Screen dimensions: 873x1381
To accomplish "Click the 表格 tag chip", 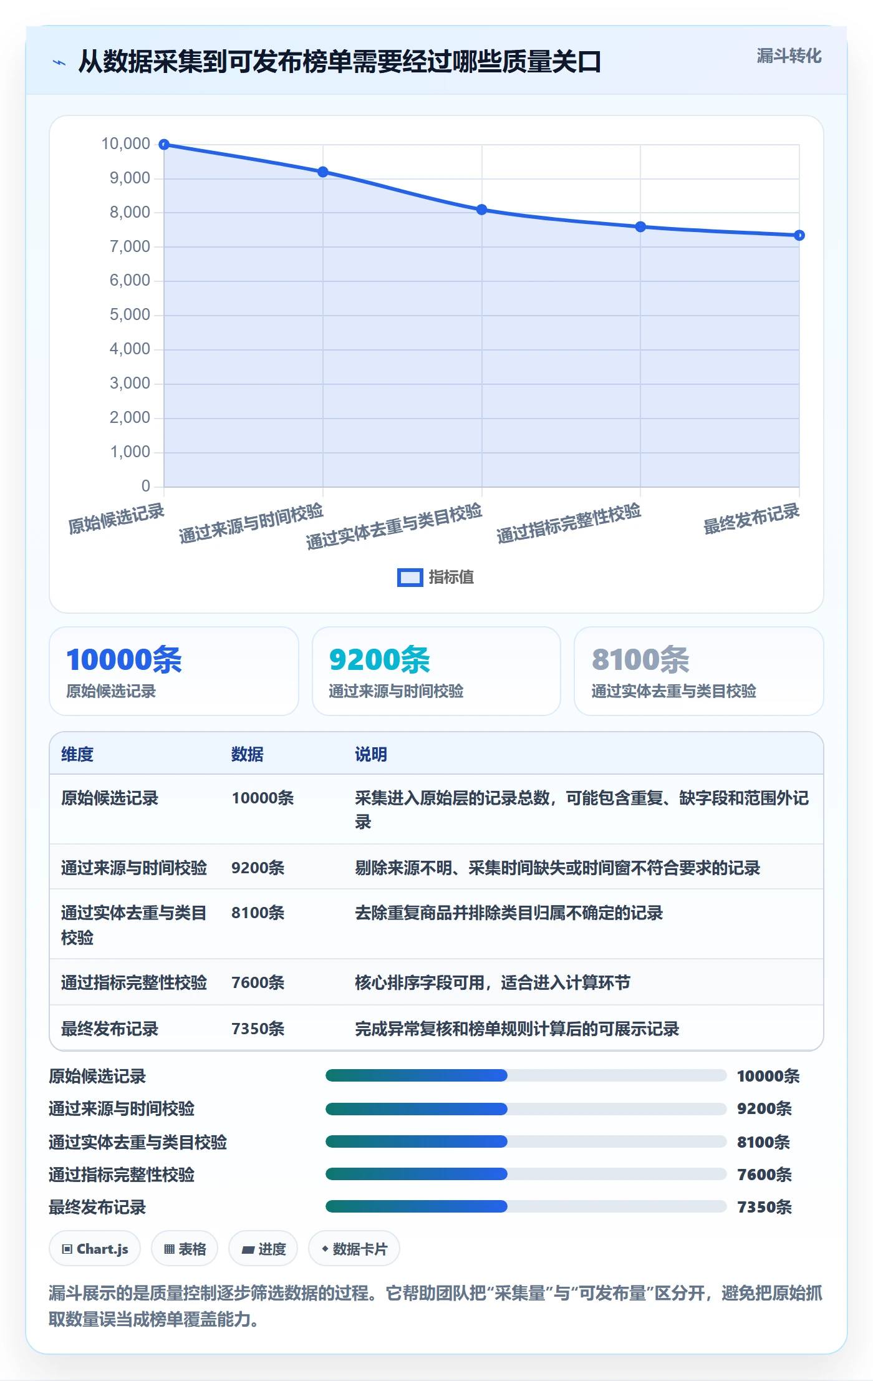I will tap(185, 1249).
